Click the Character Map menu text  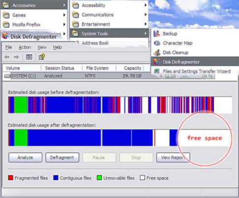178,43
